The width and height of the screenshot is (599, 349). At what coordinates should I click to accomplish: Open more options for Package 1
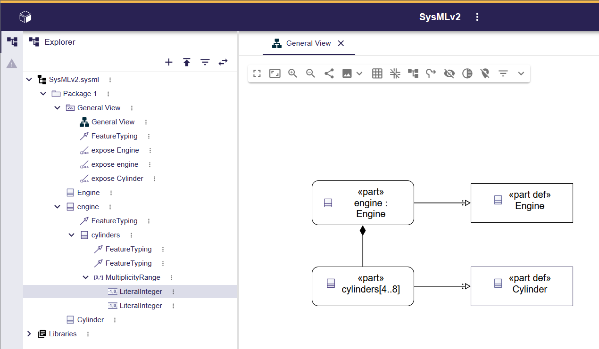click(x=108, y=94)
